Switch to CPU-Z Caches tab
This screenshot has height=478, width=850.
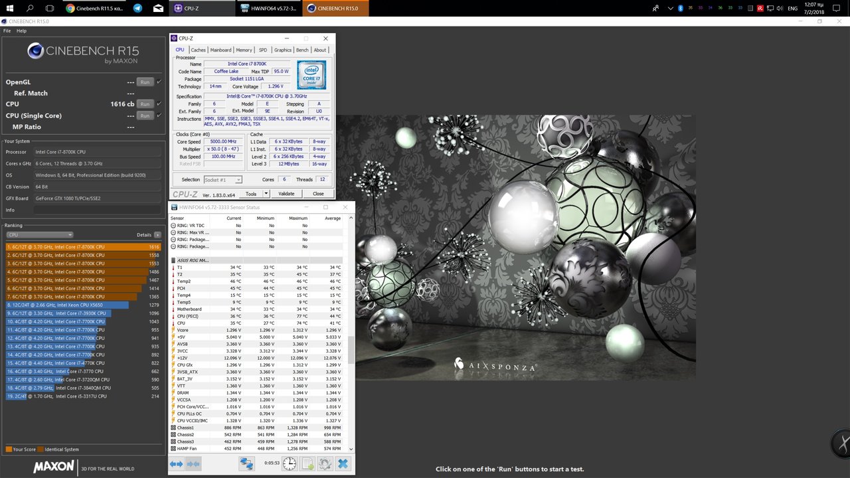click(x=198, y=50)
